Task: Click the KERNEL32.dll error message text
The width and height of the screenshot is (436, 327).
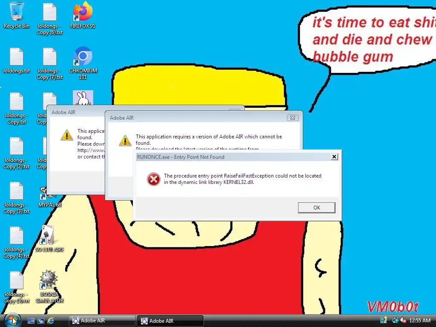Action: point(242,179)
